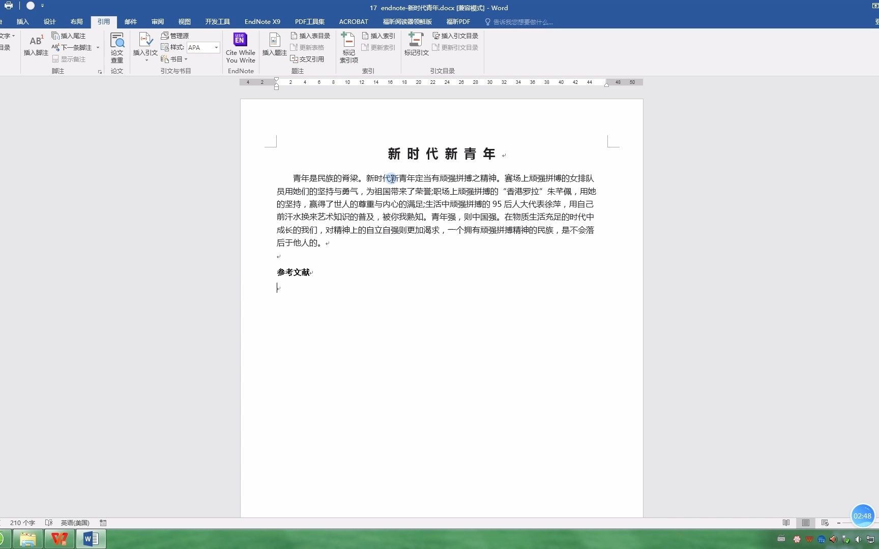Open the 管理源 (Manage Sources) tool
Viewport: 879px width, 549px height.
(x=176, y=36)
